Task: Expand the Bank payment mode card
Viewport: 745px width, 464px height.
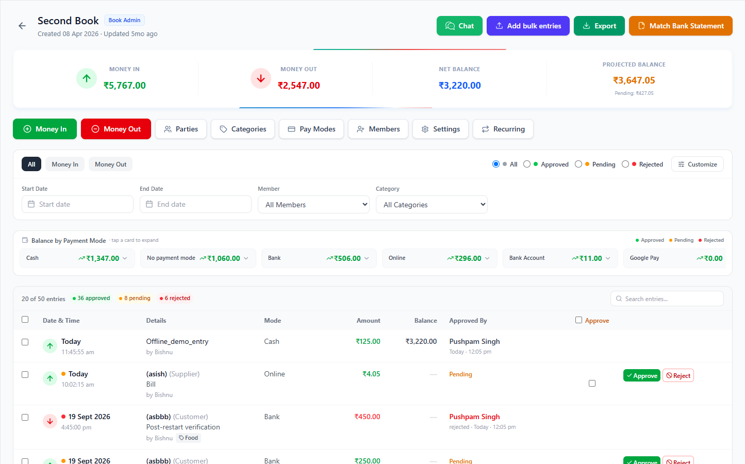Action: coord(319,258)
